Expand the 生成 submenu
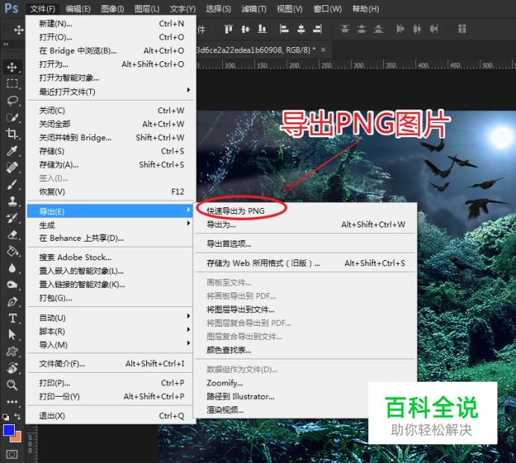 pyautogui.click(x=111, y=225)
